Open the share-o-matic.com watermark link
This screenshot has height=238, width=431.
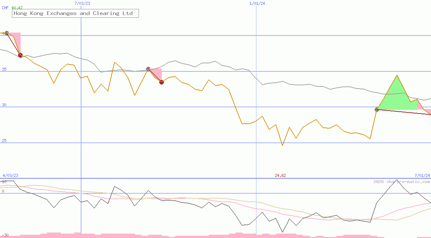pos(402,182)
